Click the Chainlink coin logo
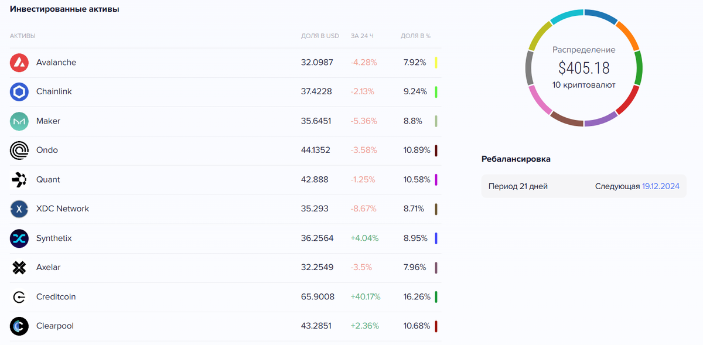Screen dimensions: 703x345 [x=19, y=92]
